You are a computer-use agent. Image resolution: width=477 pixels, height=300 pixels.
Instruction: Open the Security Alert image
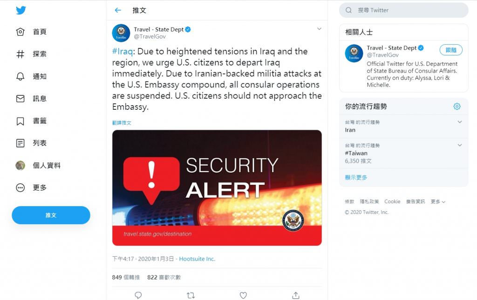pos(217,187)
